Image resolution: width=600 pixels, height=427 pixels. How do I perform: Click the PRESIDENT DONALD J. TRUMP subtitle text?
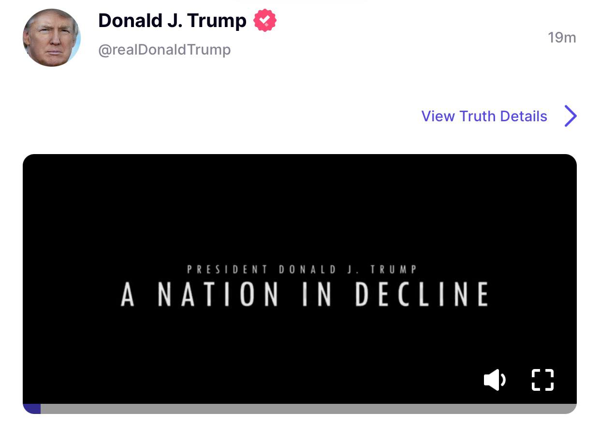(x=302, y=270)
